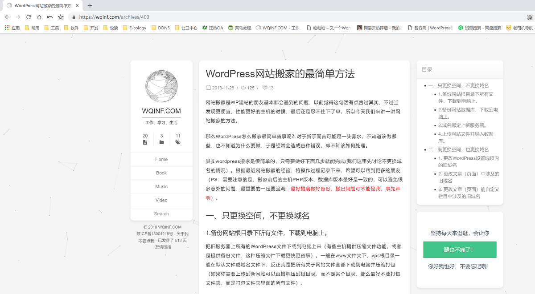Select Music in the sidebar menu
Image resolution: width=535 pixels, height=294 pixels.
161,186
